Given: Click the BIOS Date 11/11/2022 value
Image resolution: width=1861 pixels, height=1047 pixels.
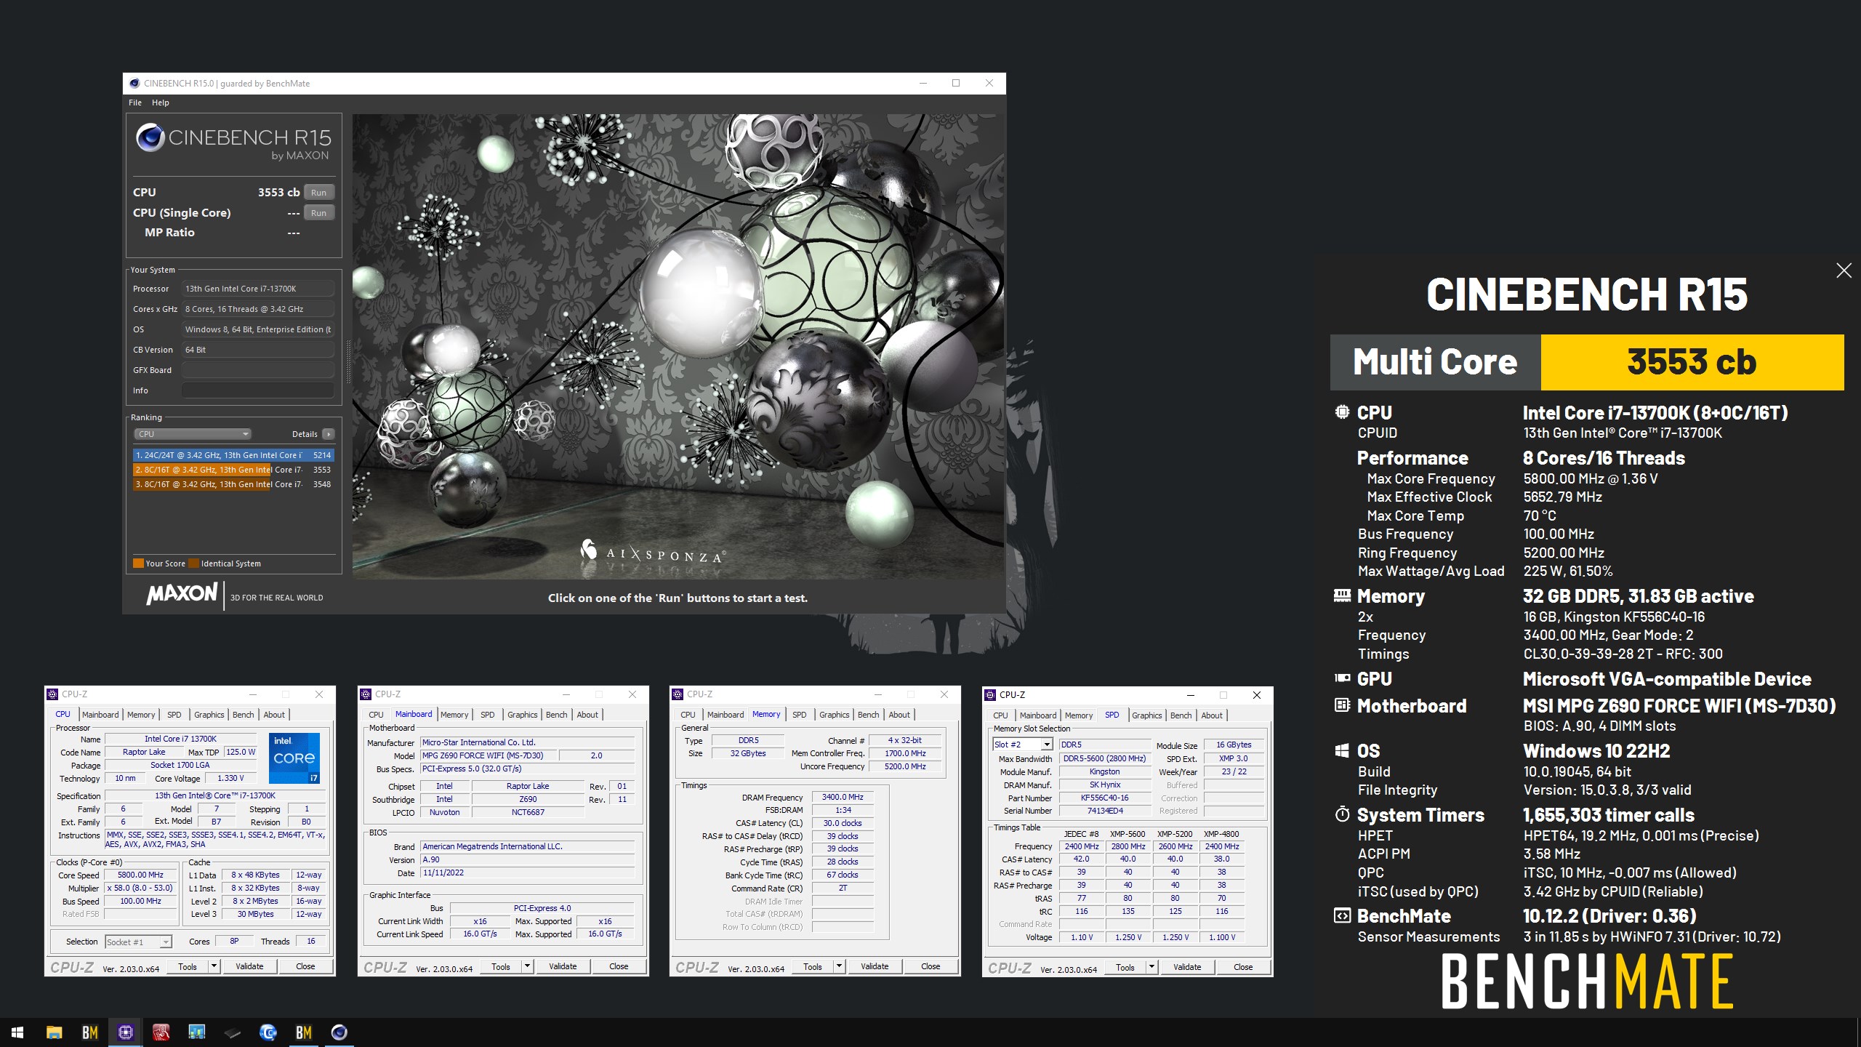Looking at the screenshot, I should (x=527, y=872).
